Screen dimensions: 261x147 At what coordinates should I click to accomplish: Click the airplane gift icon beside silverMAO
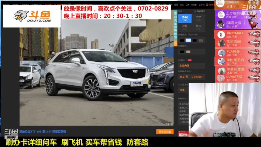(254, 34)
